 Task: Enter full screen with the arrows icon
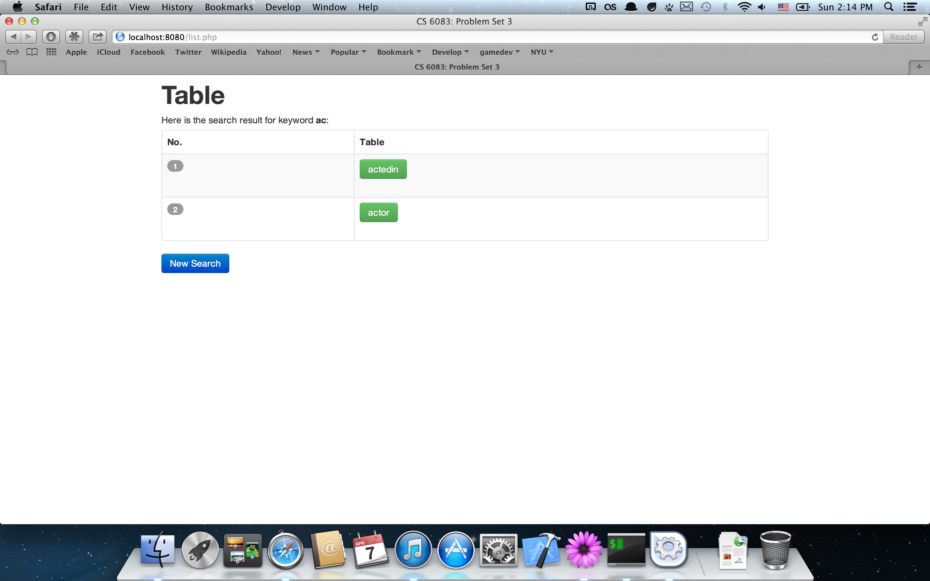[922, 22]
